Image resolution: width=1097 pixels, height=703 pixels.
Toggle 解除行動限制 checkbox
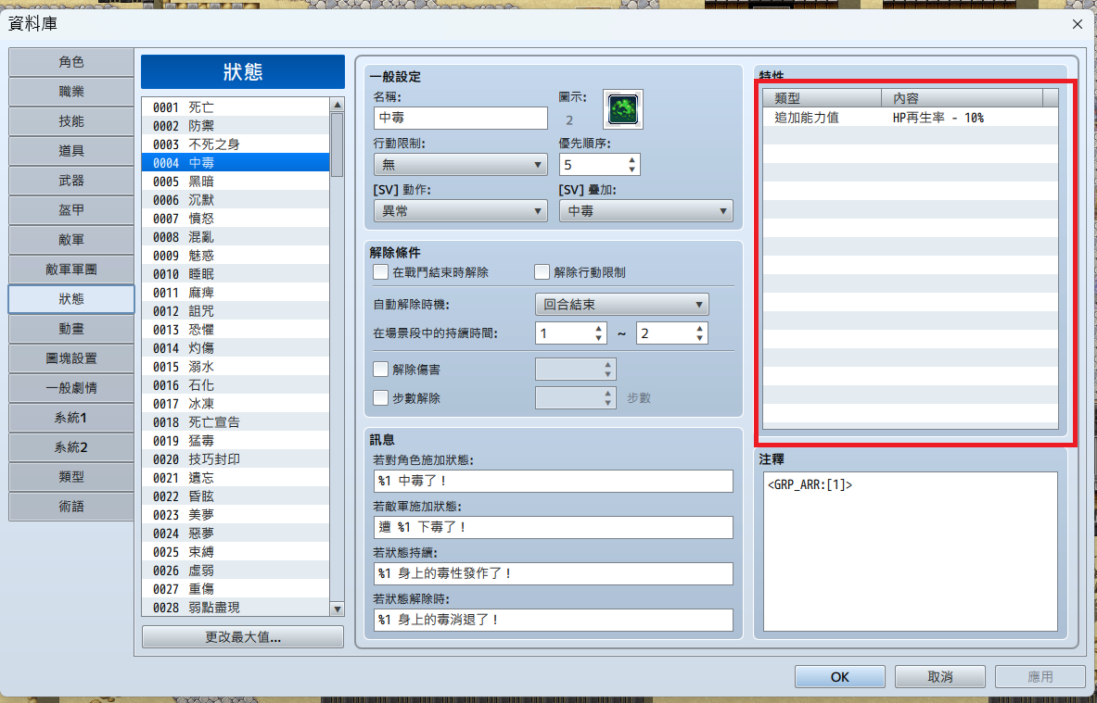coord(542,271)
